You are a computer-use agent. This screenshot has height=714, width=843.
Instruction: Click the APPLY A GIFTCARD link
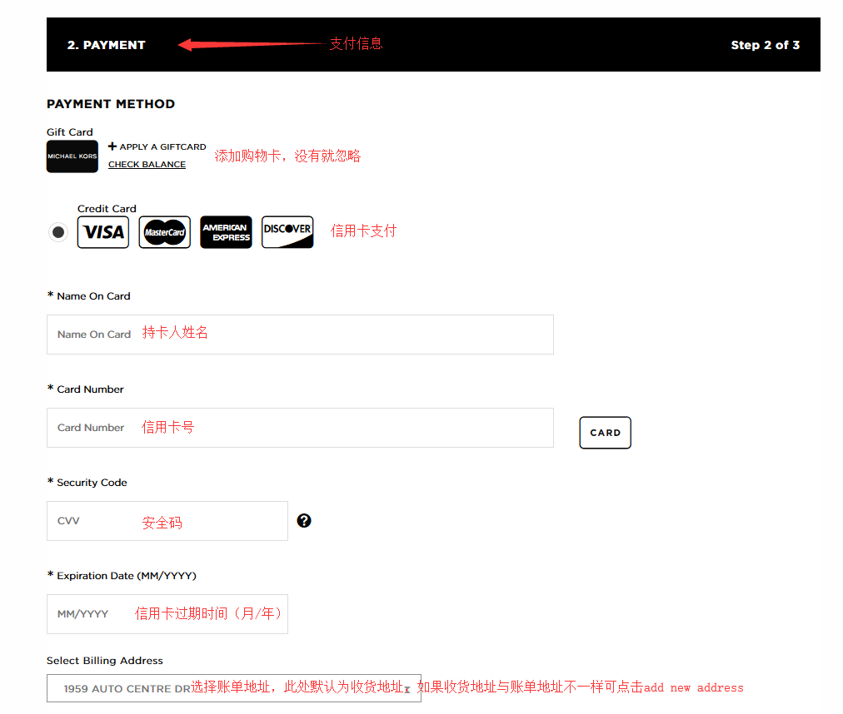pos(162,146)
